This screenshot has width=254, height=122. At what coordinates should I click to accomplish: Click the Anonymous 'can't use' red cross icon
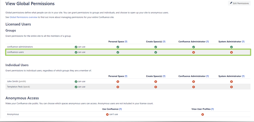click(x=107, y=114)
